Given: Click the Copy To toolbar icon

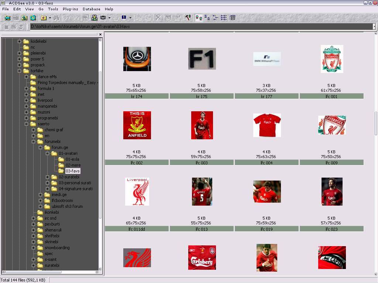Looking at the screenshot, I should (x=139, y=18).
